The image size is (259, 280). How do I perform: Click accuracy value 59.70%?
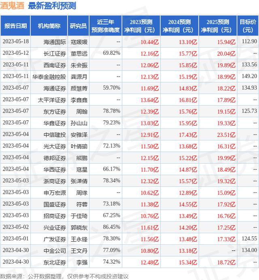tap(111, 88)
